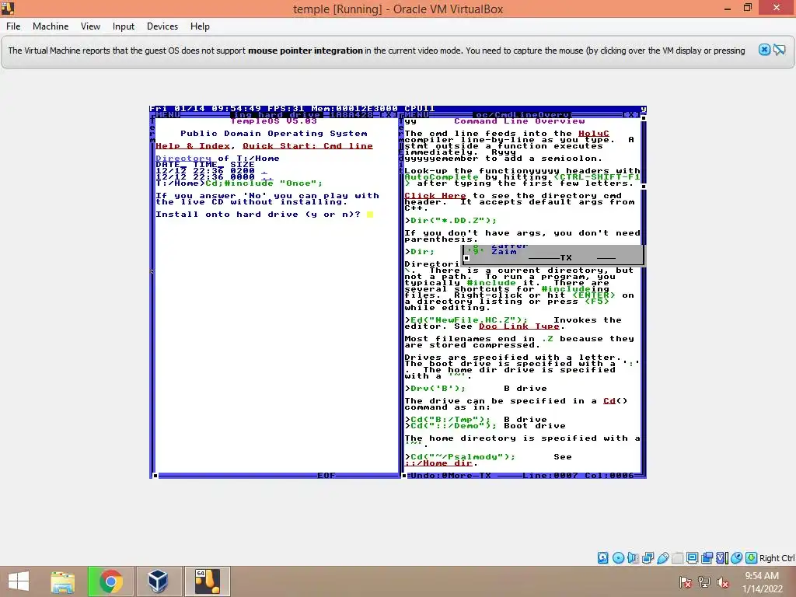Click the Drv('B'); command example

(438, 389)
